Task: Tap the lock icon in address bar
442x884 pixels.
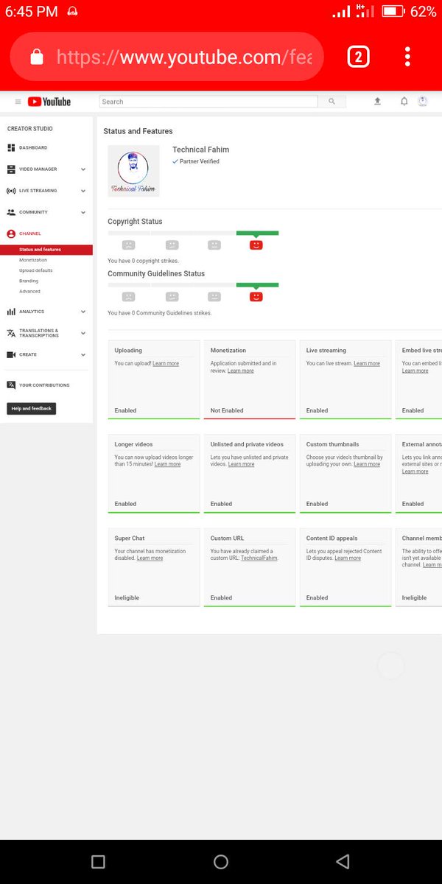Action: 37,57
